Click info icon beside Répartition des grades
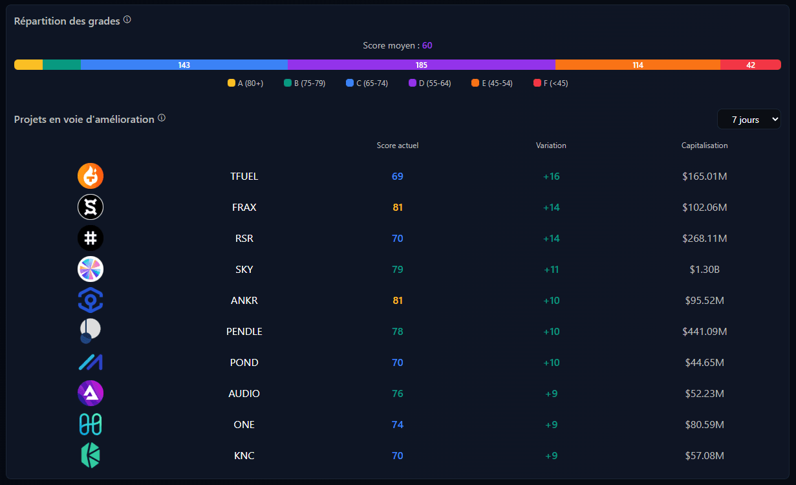 [127, 20]
